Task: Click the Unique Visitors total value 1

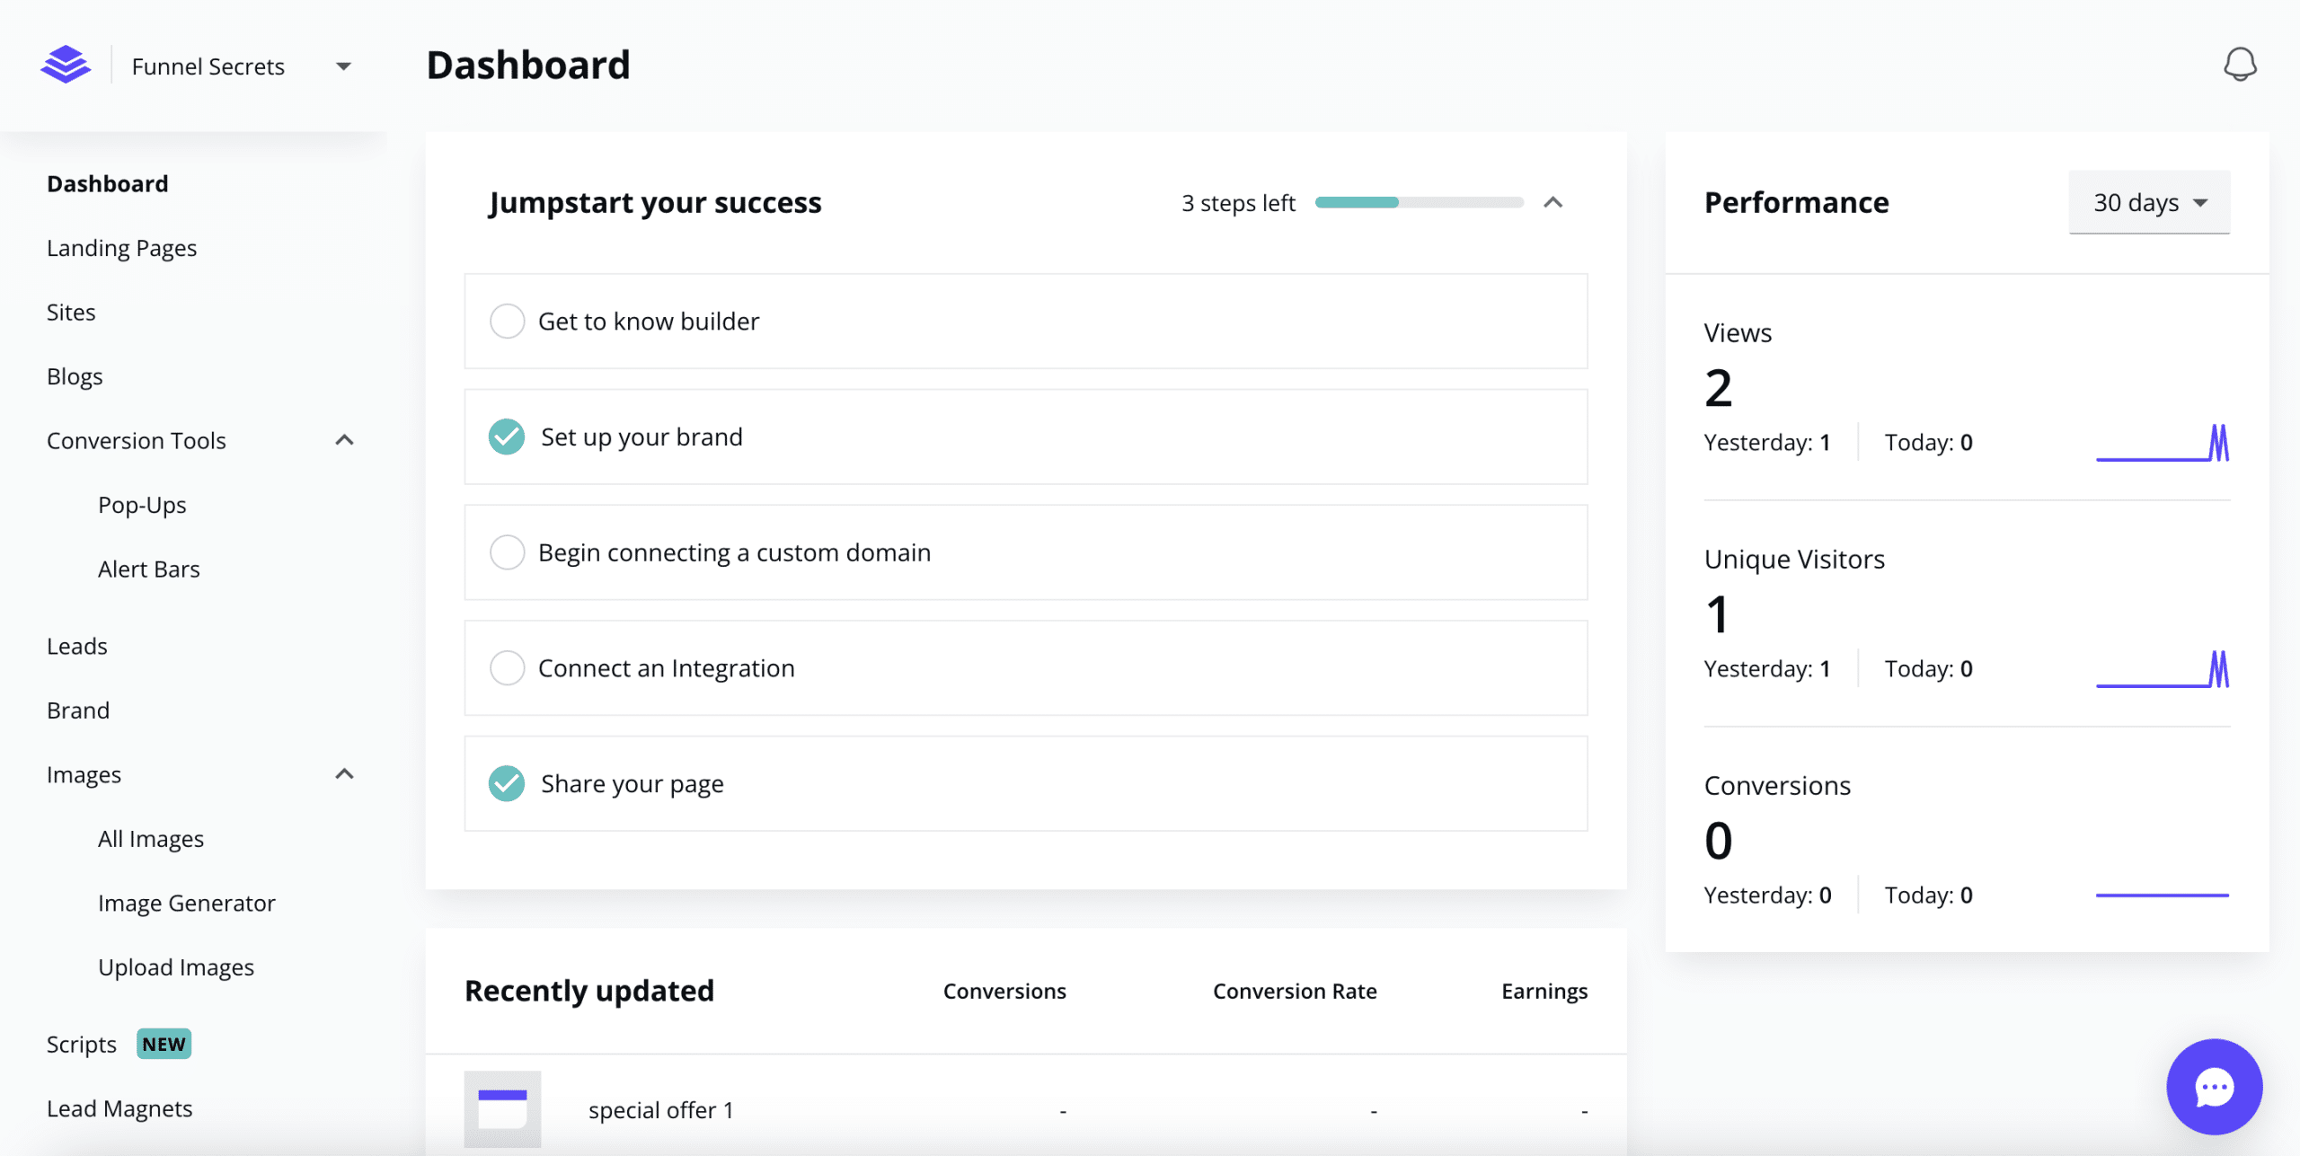Action: pos(1717,614)
